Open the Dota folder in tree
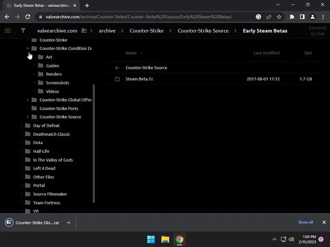Screen dimensions: 330x247 point(38,142)
